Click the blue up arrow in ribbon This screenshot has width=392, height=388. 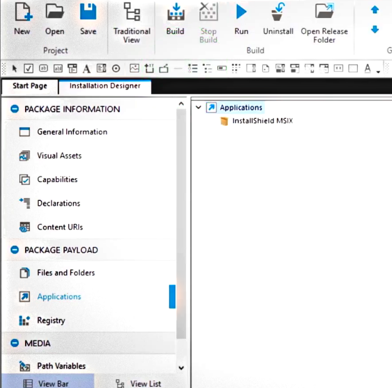point(374,10)
